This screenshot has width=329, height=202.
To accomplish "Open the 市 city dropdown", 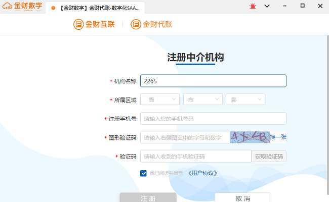I will pyautogui.click(x=203, y=99).
